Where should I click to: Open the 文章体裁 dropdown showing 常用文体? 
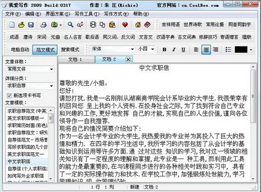pos(30,69)
